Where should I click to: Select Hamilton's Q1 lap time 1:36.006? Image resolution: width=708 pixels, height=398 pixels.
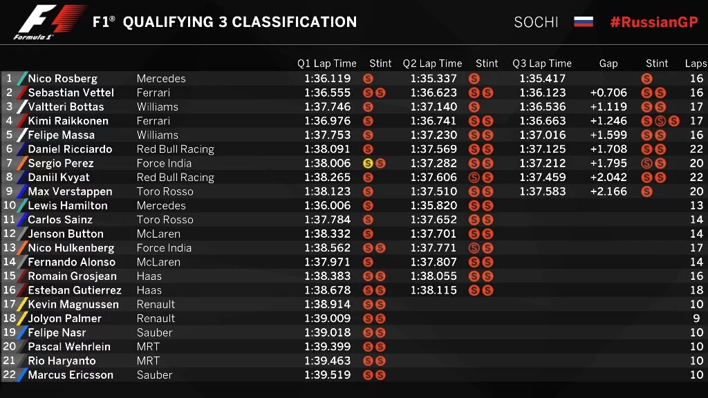point(327,206)
